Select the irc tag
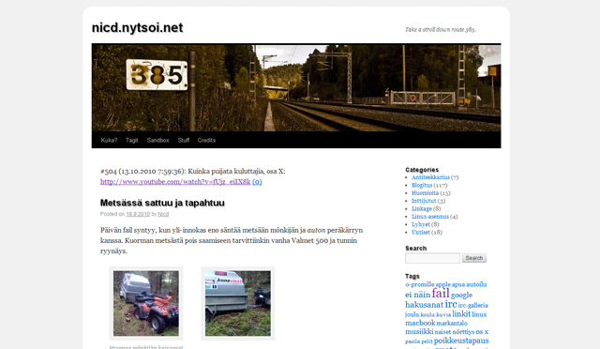The width and height of the screenshot is (600, 349). 451,304
